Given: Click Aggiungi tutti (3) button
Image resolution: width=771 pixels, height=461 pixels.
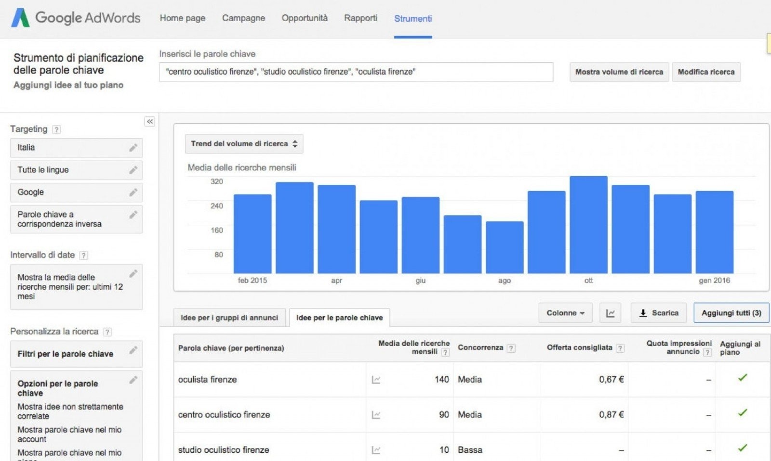Looking at the screenshot, I should [x=731, y=313].
